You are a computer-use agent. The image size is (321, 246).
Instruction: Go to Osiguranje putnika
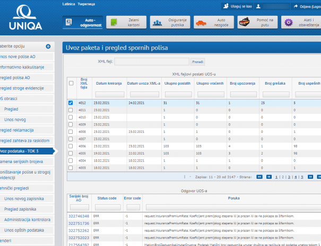[x=169, y=22]
